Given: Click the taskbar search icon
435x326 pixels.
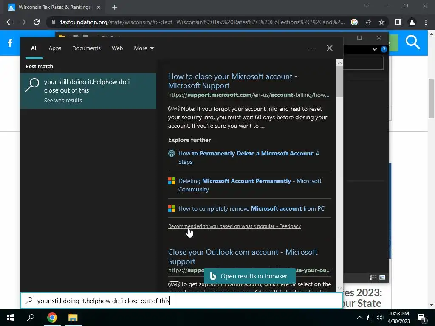Looking at the screenshot, I should pos(31,317).
